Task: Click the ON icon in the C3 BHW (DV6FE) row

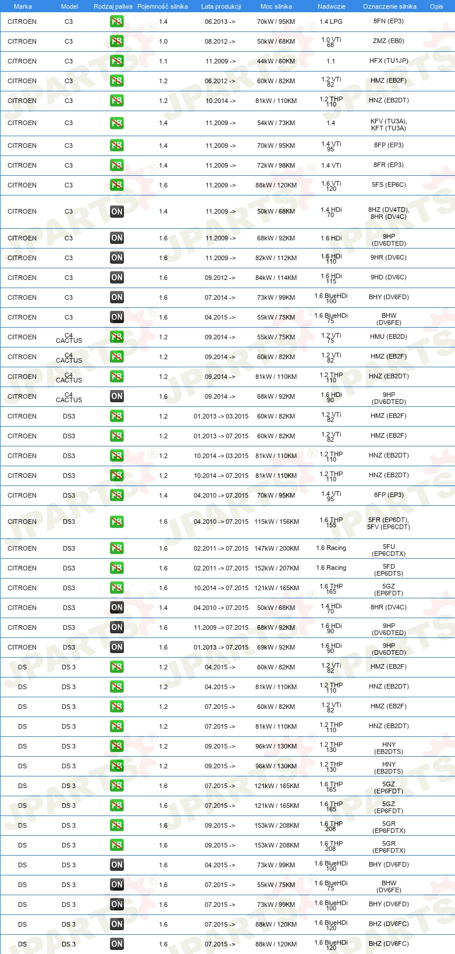Action: 117,317
